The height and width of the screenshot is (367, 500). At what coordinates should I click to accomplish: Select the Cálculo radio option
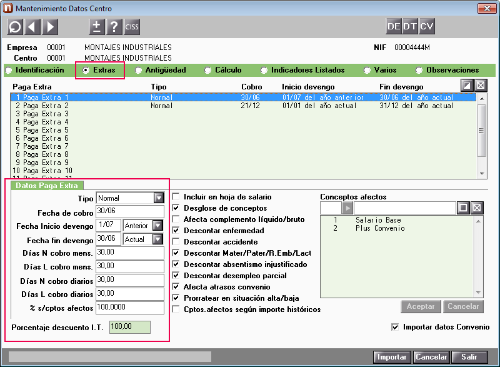(x=207, y=70)
